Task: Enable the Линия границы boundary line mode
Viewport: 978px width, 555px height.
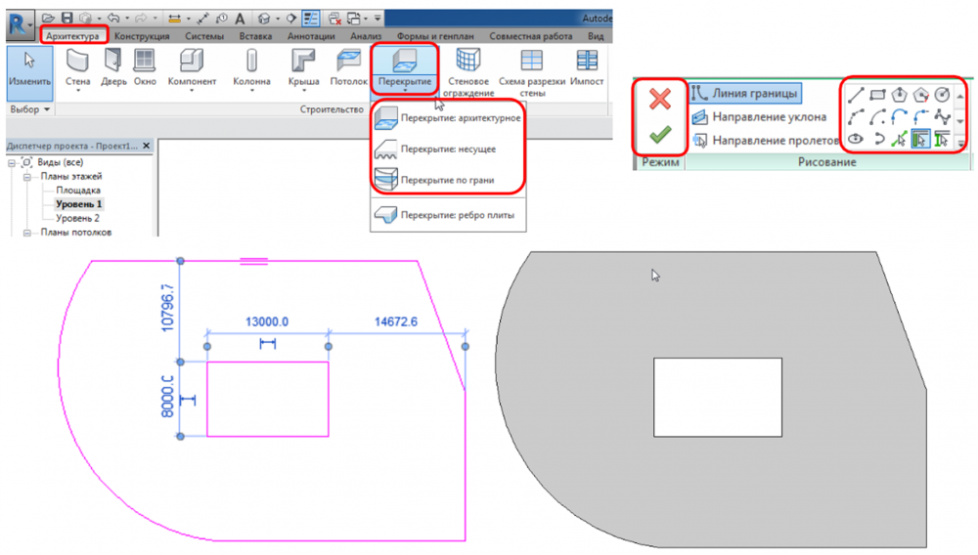Action: click(x=744, y=94)
